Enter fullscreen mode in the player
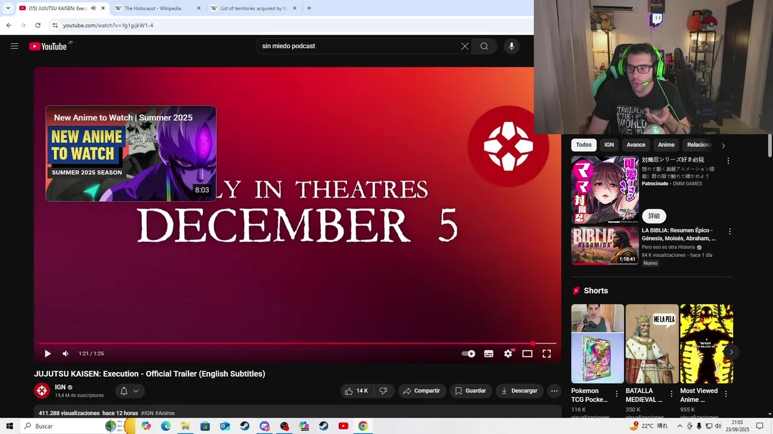The image size is (773, 434). [x=547, y=354]
